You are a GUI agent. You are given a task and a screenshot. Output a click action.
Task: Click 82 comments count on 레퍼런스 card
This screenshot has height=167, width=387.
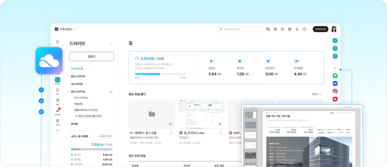(158, 143)
